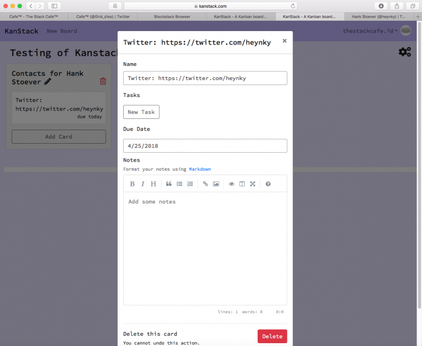422x346 pixels.
Task: Insert a bulleted list in notes
Action: click(179, 184)
